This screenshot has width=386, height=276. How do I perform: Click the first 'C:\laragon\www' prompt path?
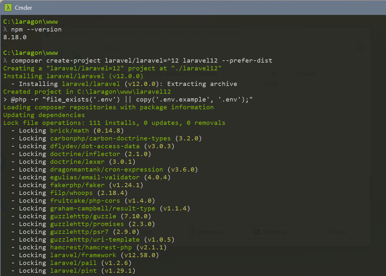coord(31,22)
